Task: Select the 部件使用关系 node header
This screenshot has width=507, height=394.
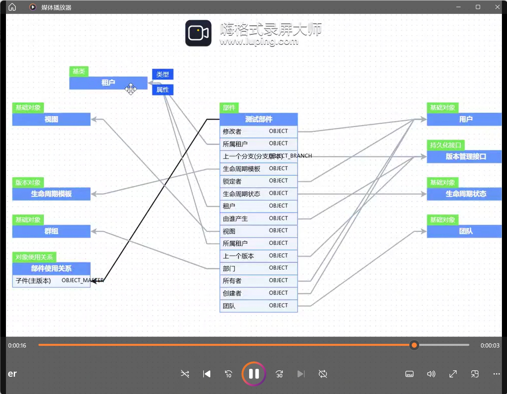Action: (51, 269)
